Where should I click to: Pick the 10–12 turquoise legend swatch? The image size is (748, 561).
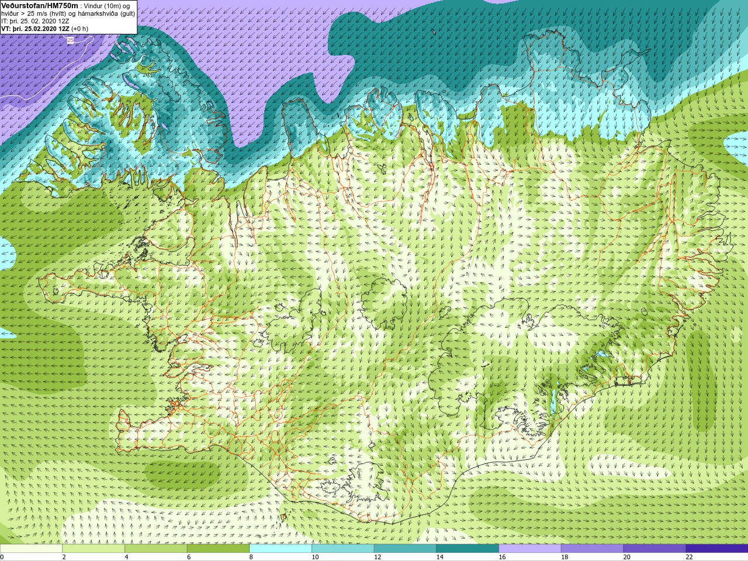coord(342,549)
